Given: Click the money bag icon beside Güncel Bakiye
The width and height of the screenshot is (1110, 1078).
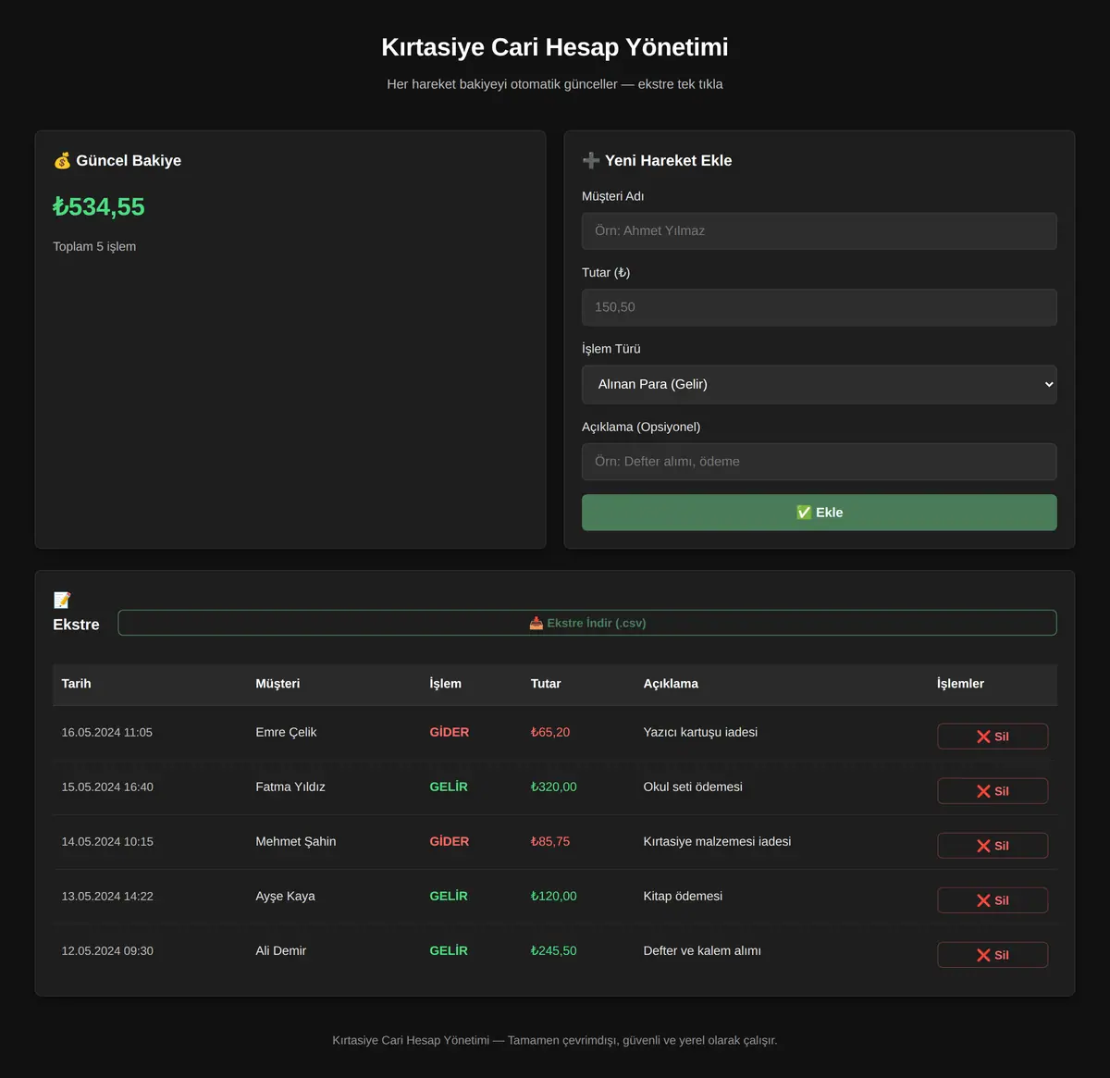Looking at the screenshot, I should (62, 161).
